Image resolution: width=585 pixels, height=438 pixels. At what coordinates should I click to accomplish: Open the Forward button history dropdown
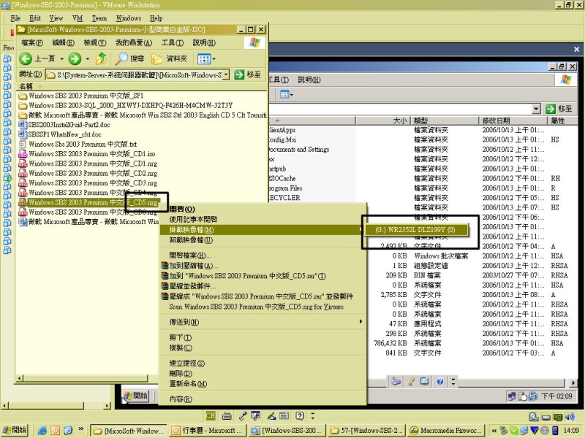pyautogui.click(x=88, y=59)
